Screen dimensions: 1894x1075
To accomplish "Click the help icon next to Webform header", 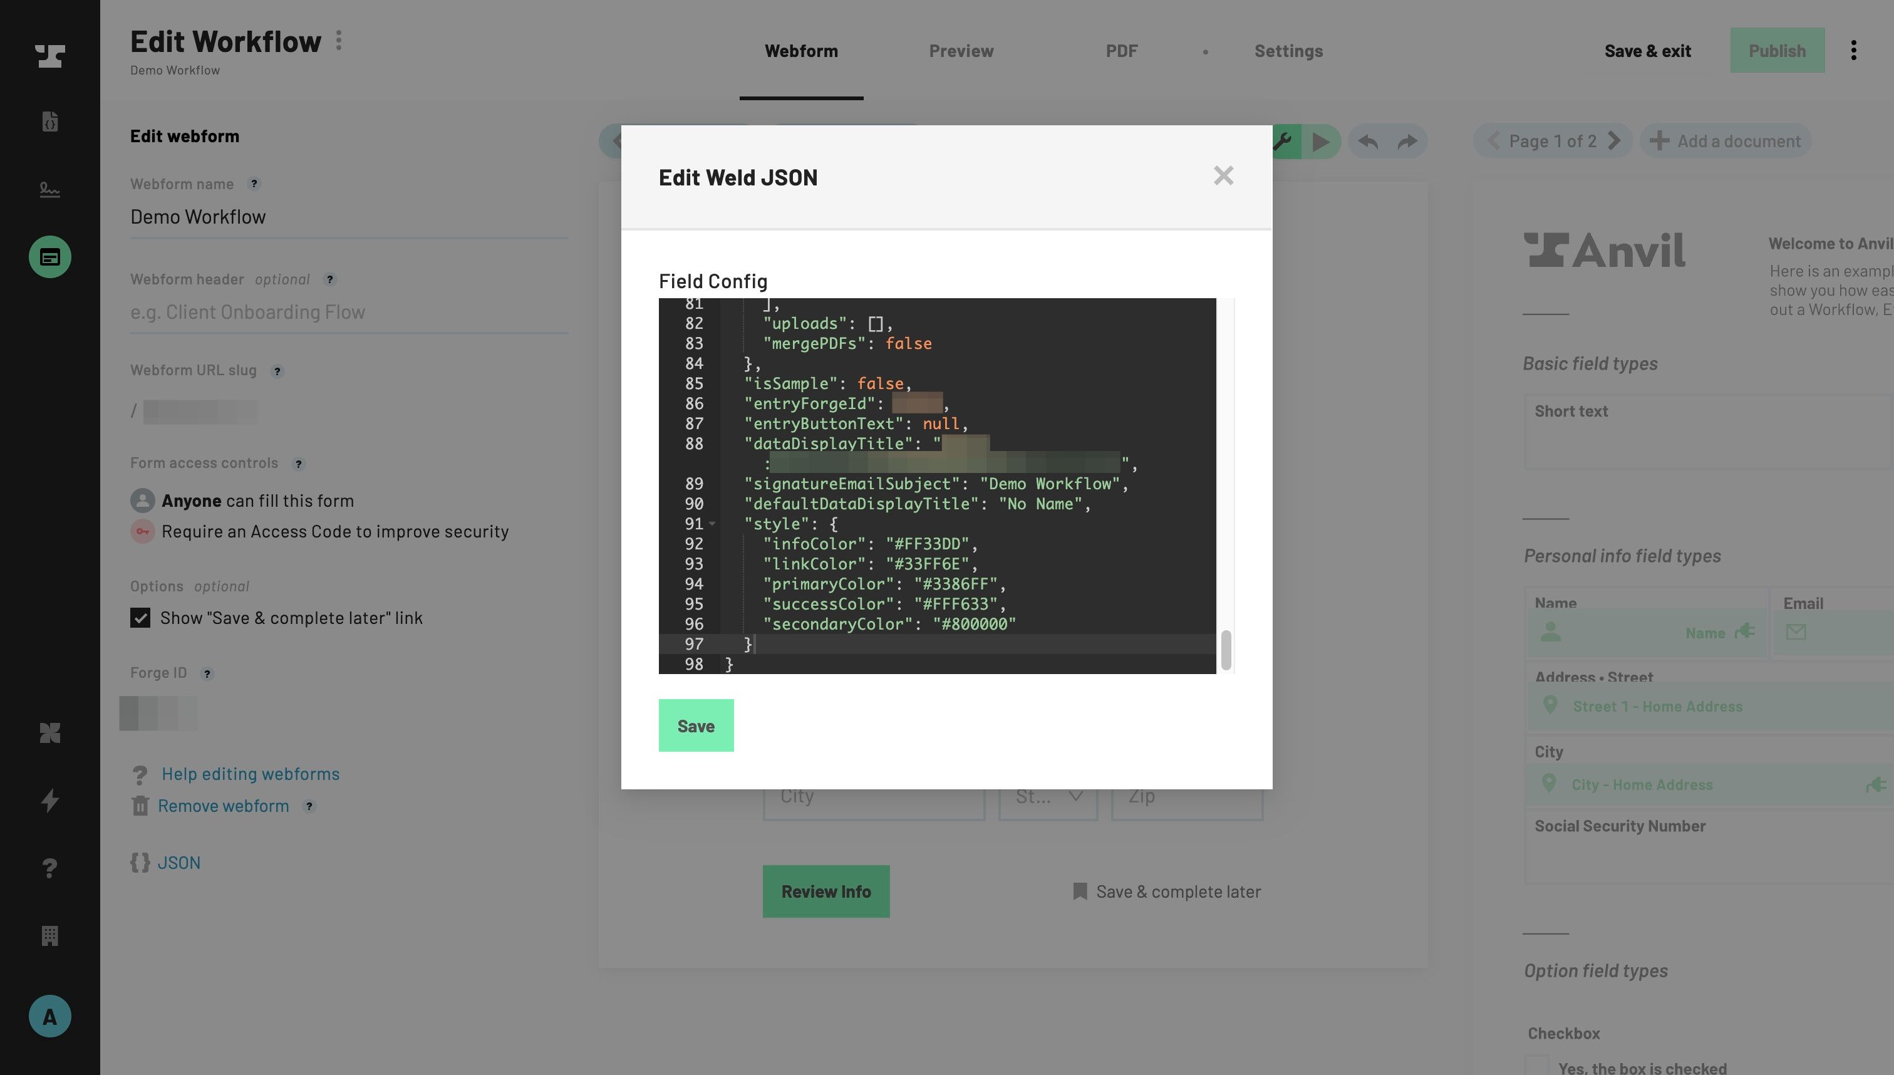I will point(330,279).
